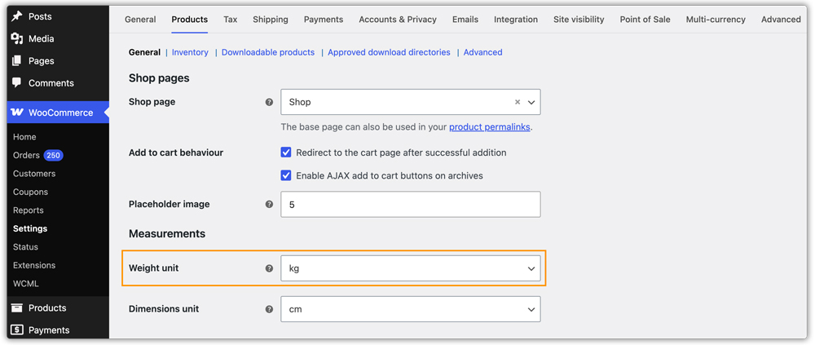Click the Posts pin icon
This screenshot has width=815, height=345.
(x=17, y=16)
